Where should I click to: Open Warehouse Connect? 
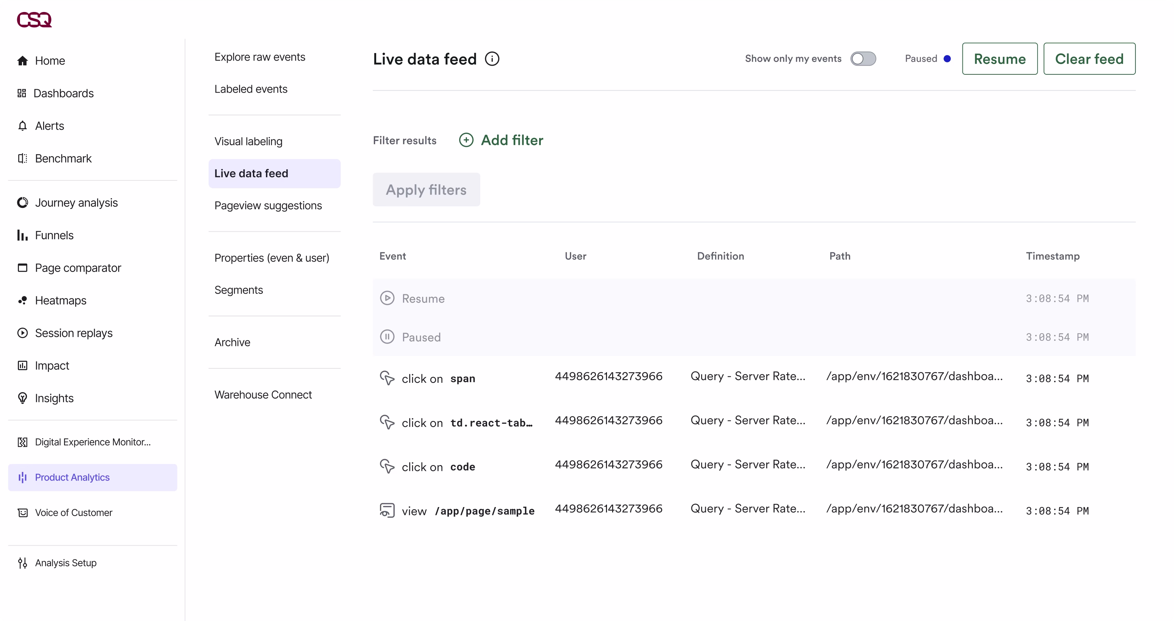(x=264, y=395)
